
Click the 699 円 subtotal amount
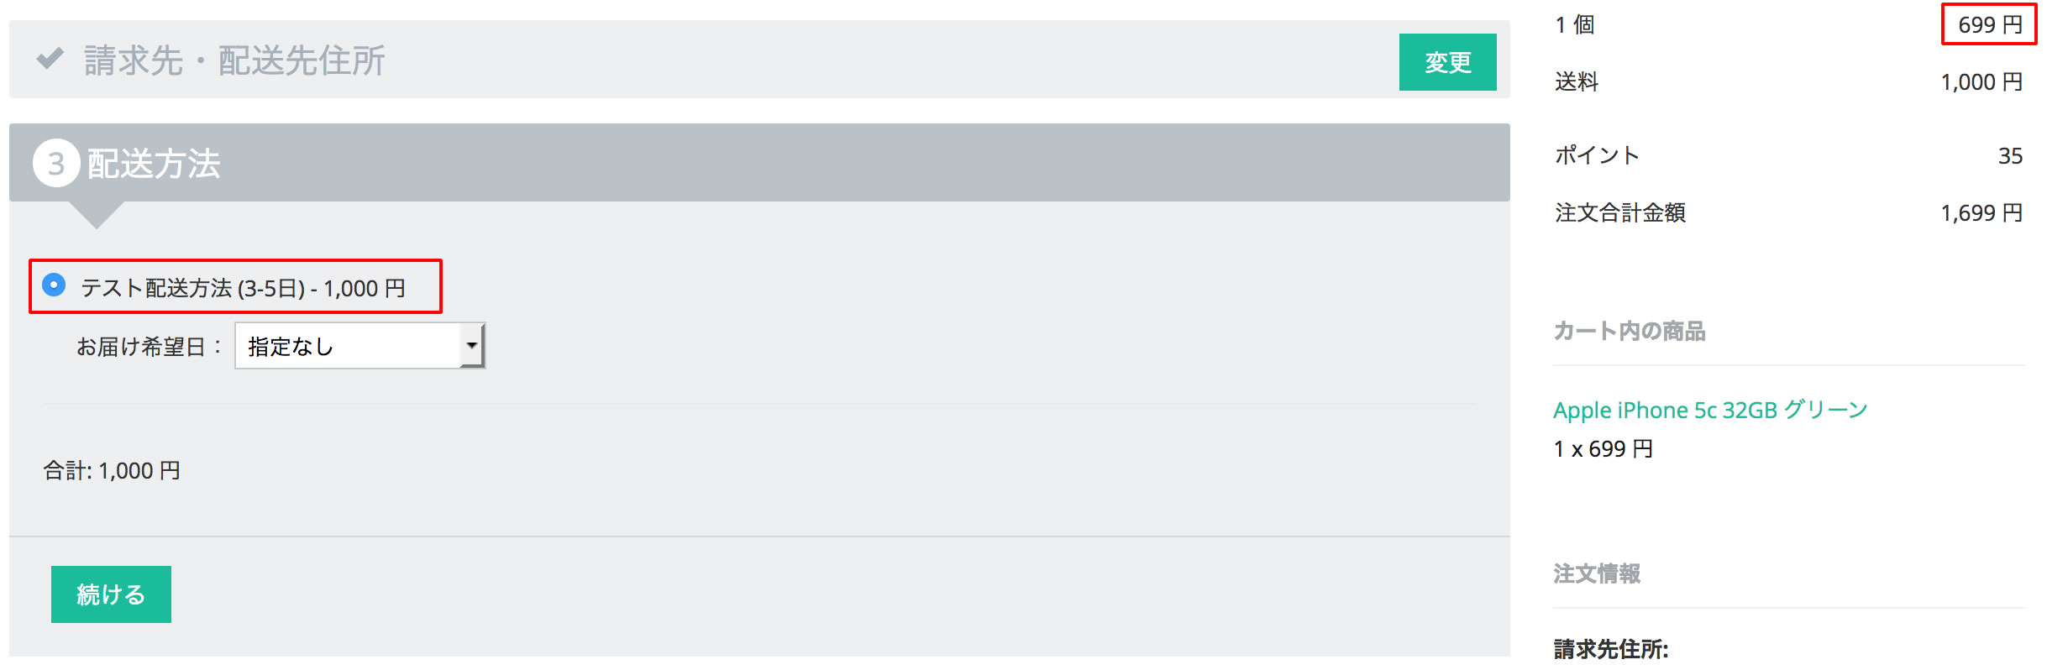(1989, 24)
